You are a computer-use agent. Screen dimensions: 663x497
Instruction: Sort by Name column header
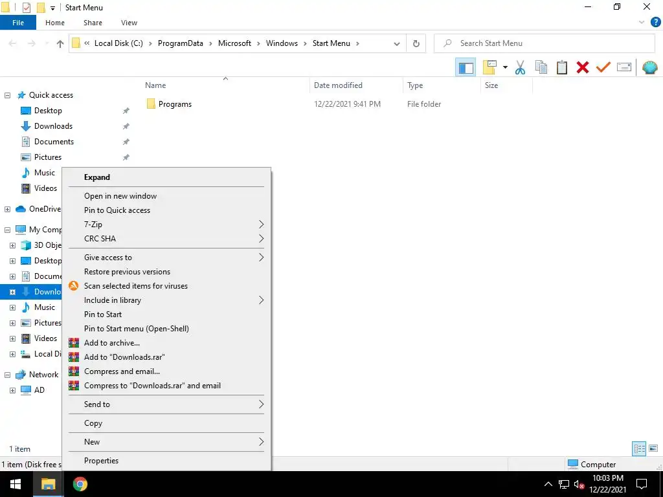click(x=226, y=85)
